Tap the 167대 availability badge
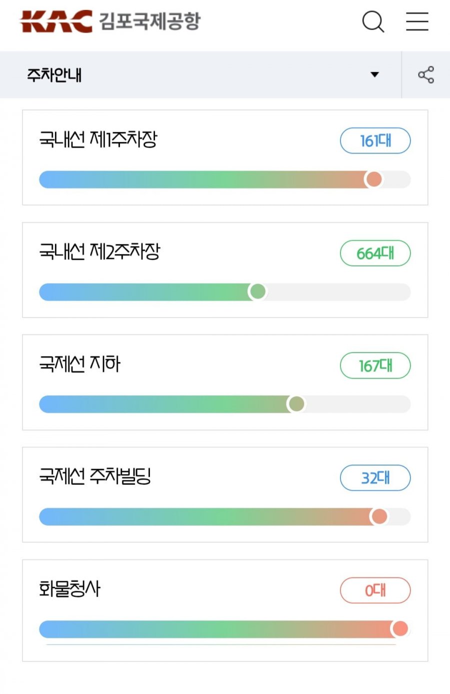Screen dimensions: 450x694 (x=375, y=366)
